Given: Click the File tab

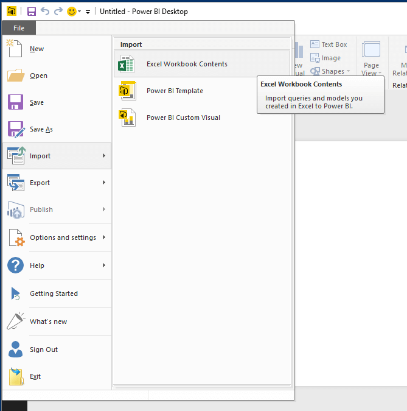Looking at the screenshot, I should tap(19, 28).
